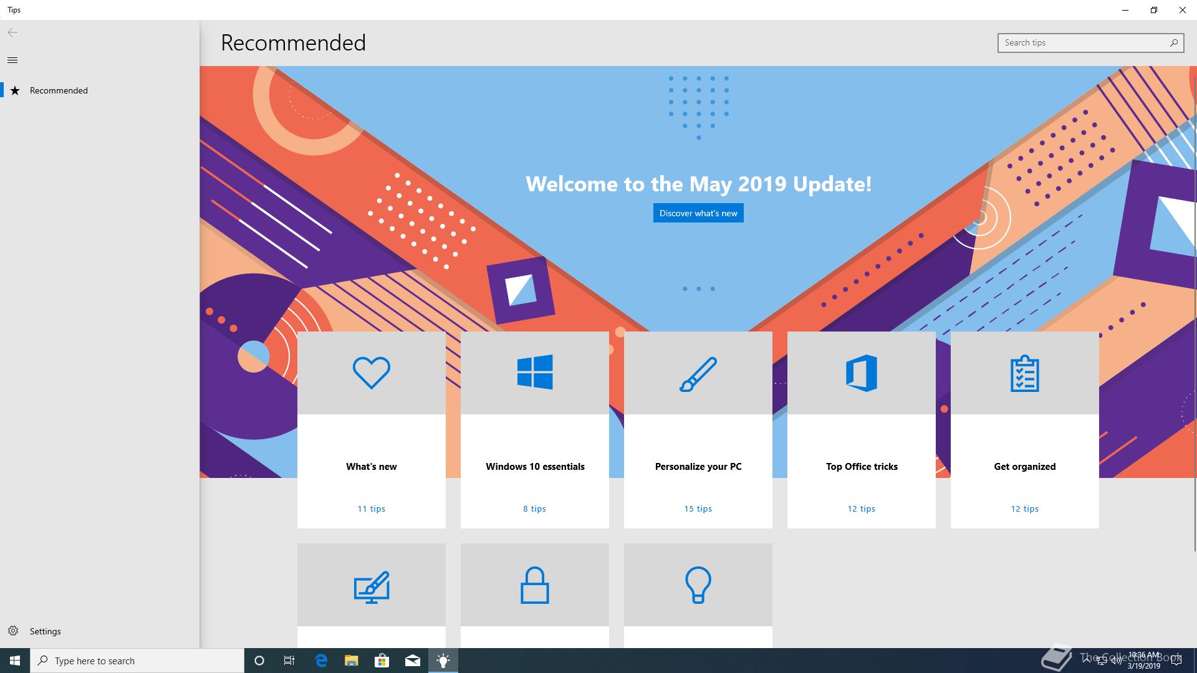Click the lightbulb icon card
Screen dimensions: 1197x673
click(698, 585)
